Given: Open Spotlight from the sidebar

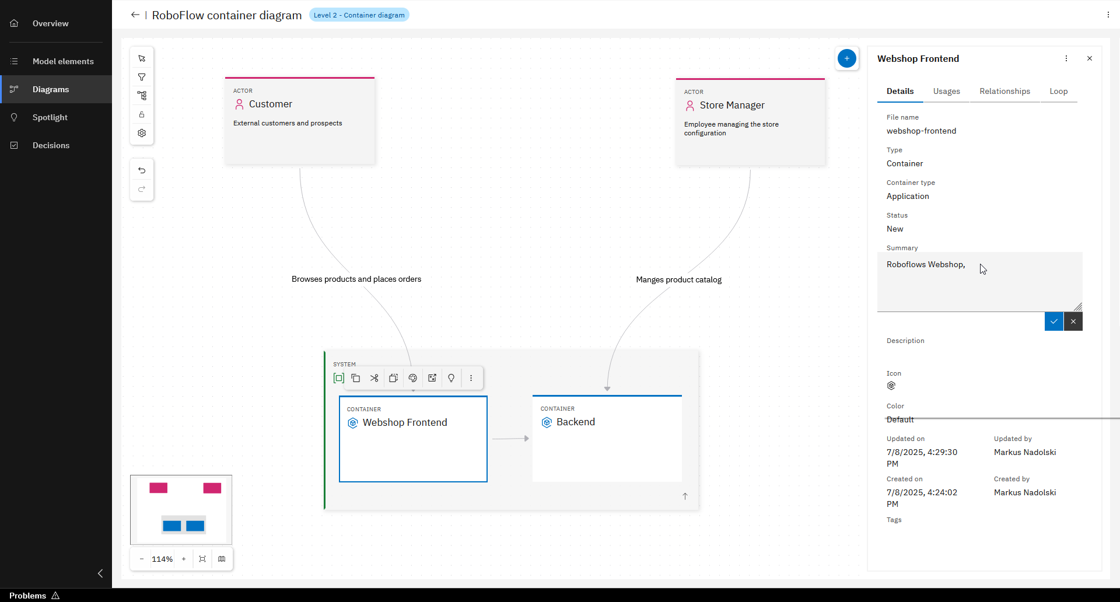Looking at the screenshot, I should point(50,117).
